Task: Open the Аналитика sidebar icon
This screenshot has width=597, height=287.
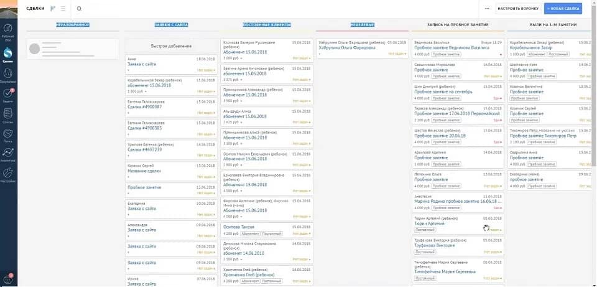Action: [8, 154]
